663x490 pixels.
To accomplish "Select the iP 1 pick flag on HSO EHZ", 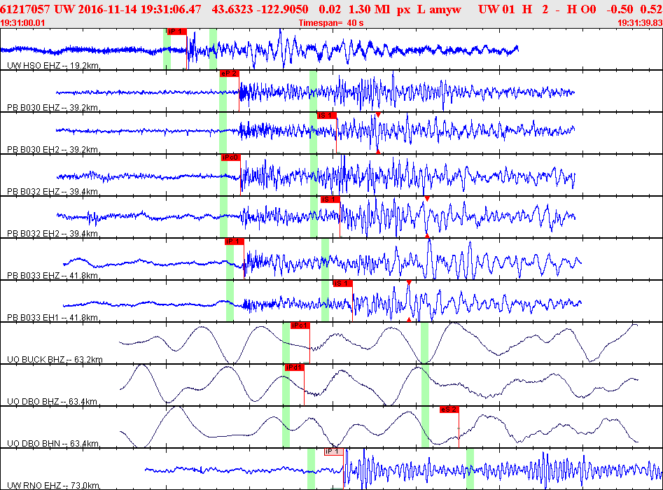I will point(176,31).
